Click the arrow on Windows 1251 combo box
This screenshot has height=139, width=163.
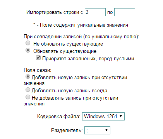click(x=121, y=116)
